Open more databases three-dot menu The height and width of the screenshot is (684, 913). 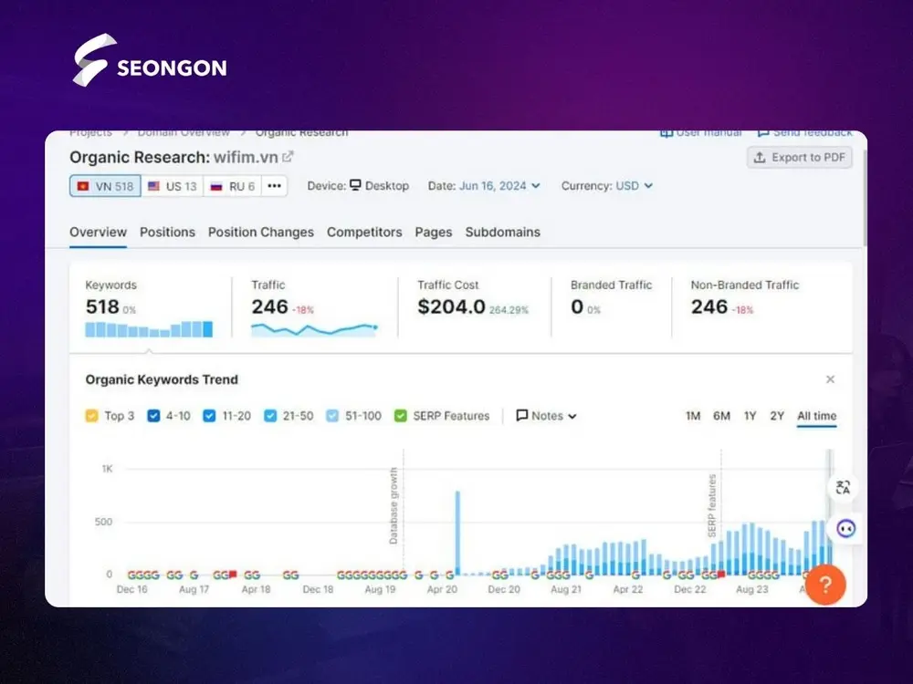point(274,186)
